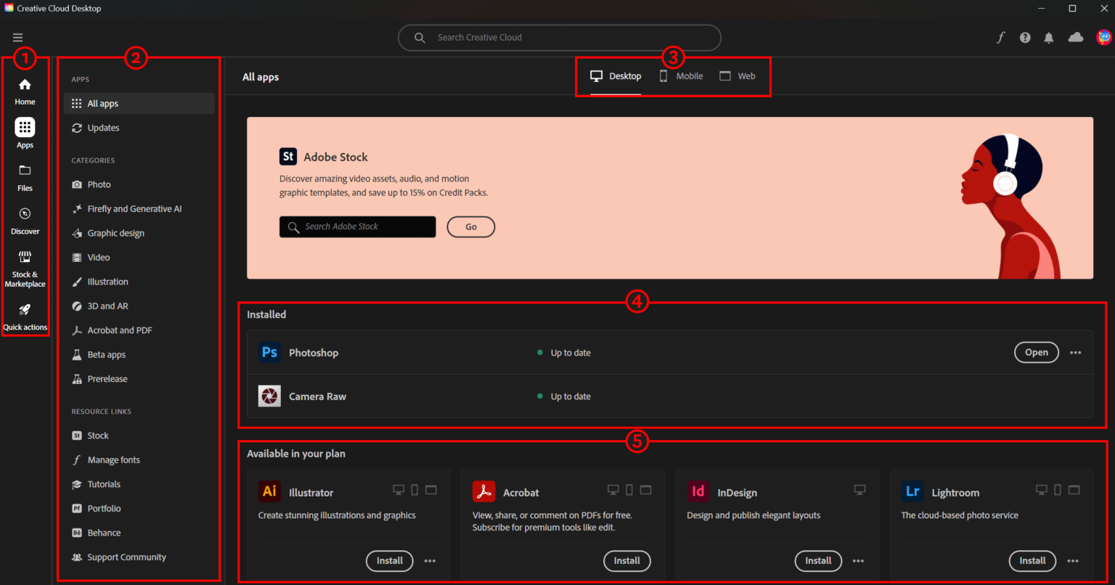Open your profile avatar menu
This screenshot has width=1115, height=585.
coord(1103,37)
